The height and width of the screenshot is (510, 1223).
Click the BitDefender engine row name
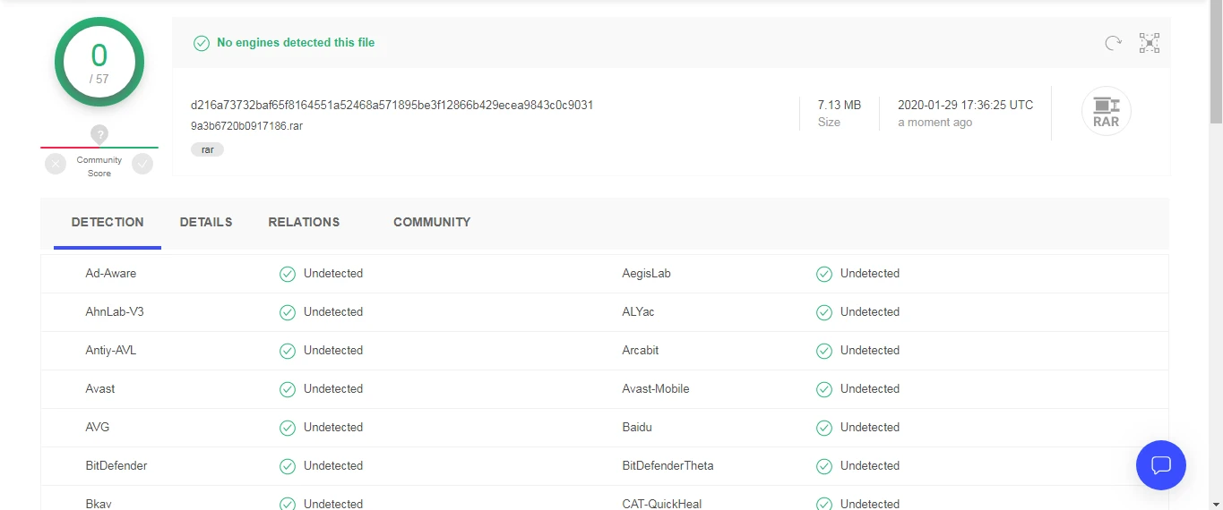116,466
